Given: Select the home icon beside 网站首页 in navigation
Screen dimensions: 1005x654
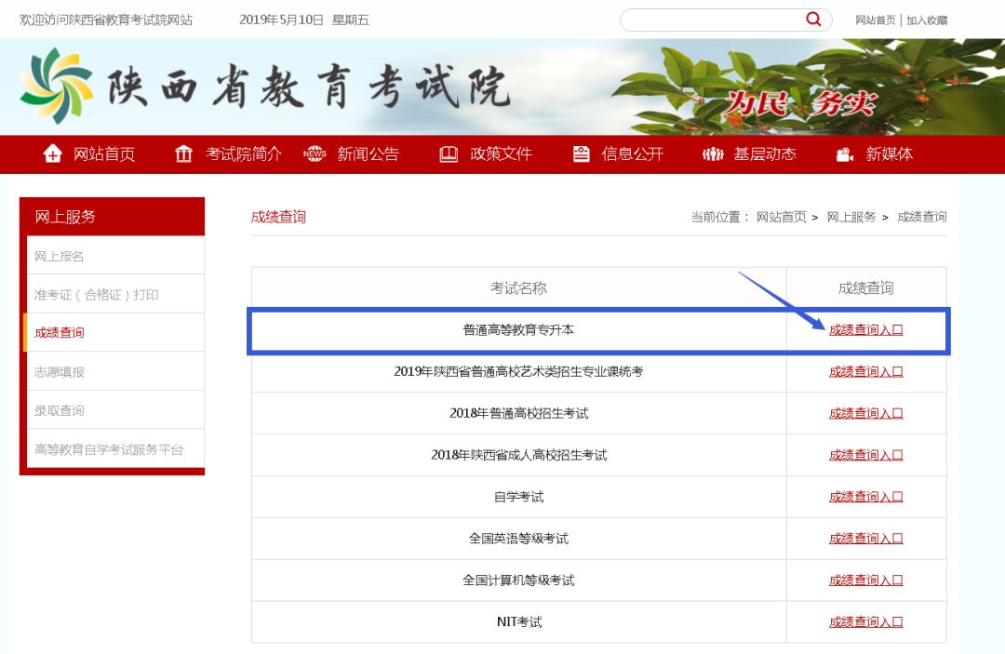Looking at the screenshot, I should [53, 154].
